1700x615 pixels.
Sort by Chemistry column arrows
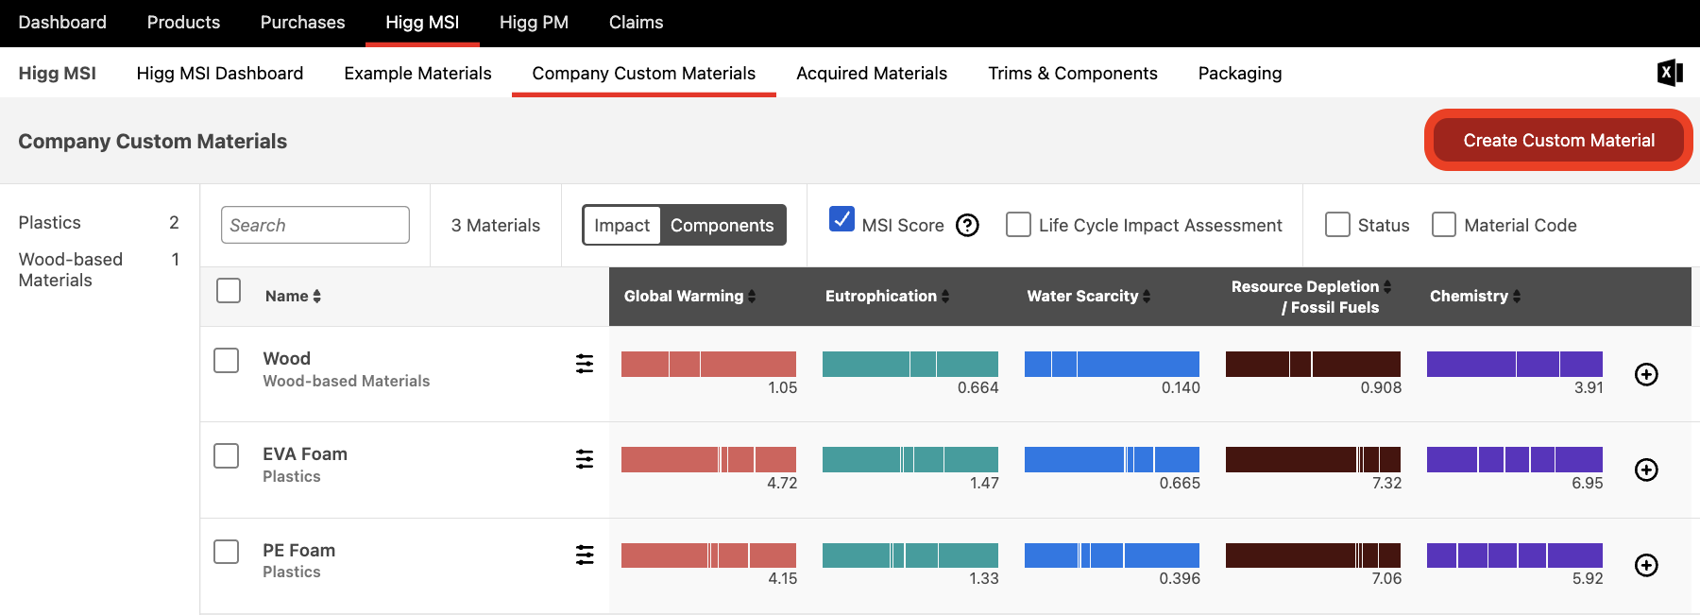pyautogui.click(x=1517, y=297)
